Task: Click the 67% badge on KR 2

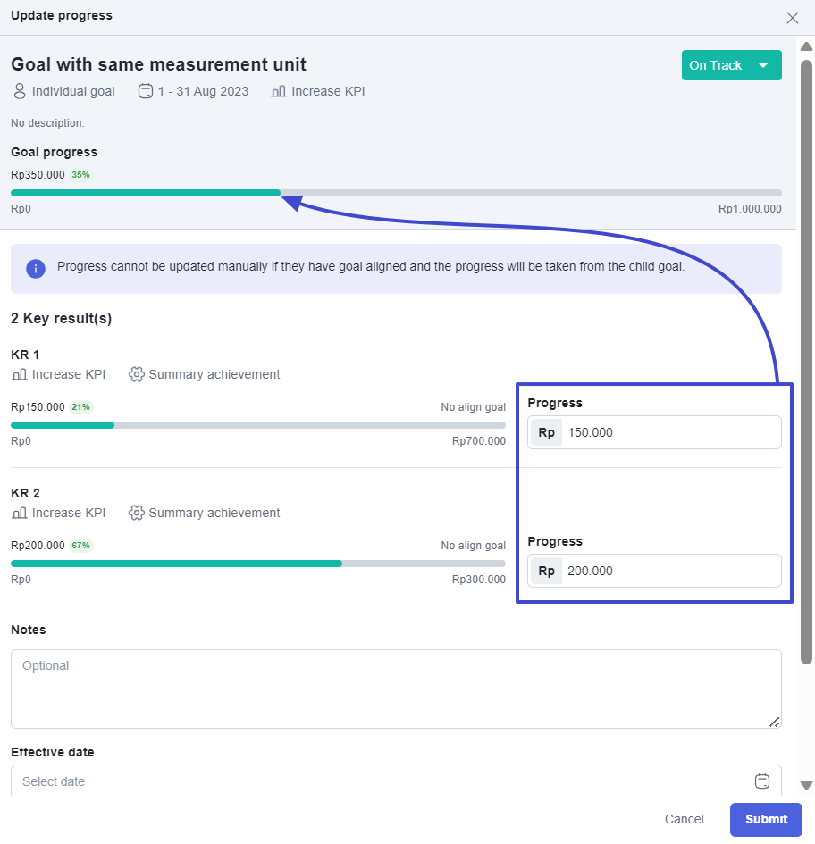Action: (x=80, y=546)
